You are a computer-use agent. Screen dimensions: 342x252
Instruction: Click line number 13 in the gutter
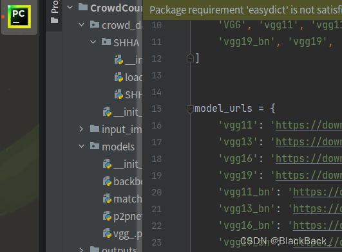click(x=157, y=75)
